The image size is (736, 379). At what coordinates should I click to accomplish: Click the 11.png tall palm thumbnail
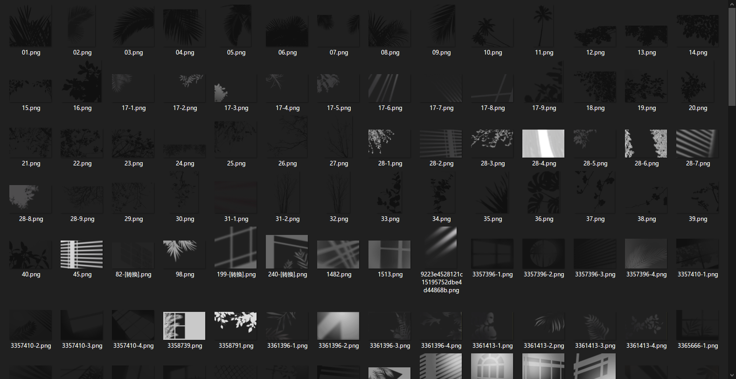pos(544,26)
